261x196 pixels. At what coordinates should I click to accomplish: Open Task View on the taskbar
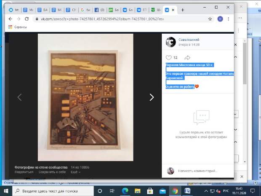[x=112, y=191]
